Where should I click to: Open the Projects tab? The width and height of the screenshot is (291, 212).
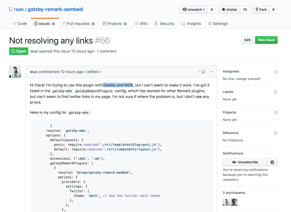[x=115, y=24]
